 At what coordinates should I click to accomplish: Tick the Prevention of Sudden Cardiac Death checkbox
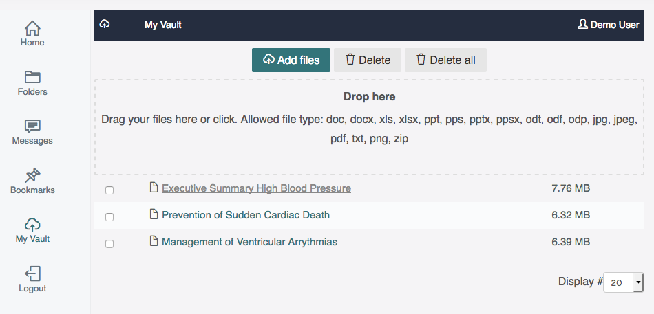coord(109,217)
